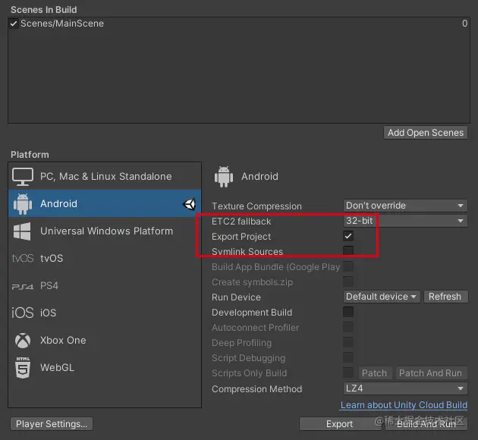Click the Xbox One logo icon
Image resolution: width=478 pixels, height=440 pixels.
point(23,341)
